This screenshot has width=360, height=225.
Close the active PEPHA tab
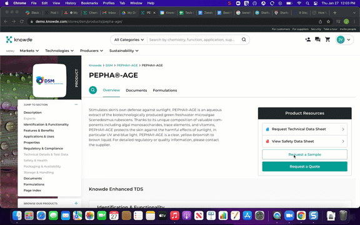click(x=154, y=12)
